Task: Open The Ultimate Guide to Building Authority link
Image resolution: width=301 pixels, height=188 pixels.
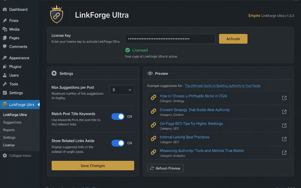Action: [223, 86]
